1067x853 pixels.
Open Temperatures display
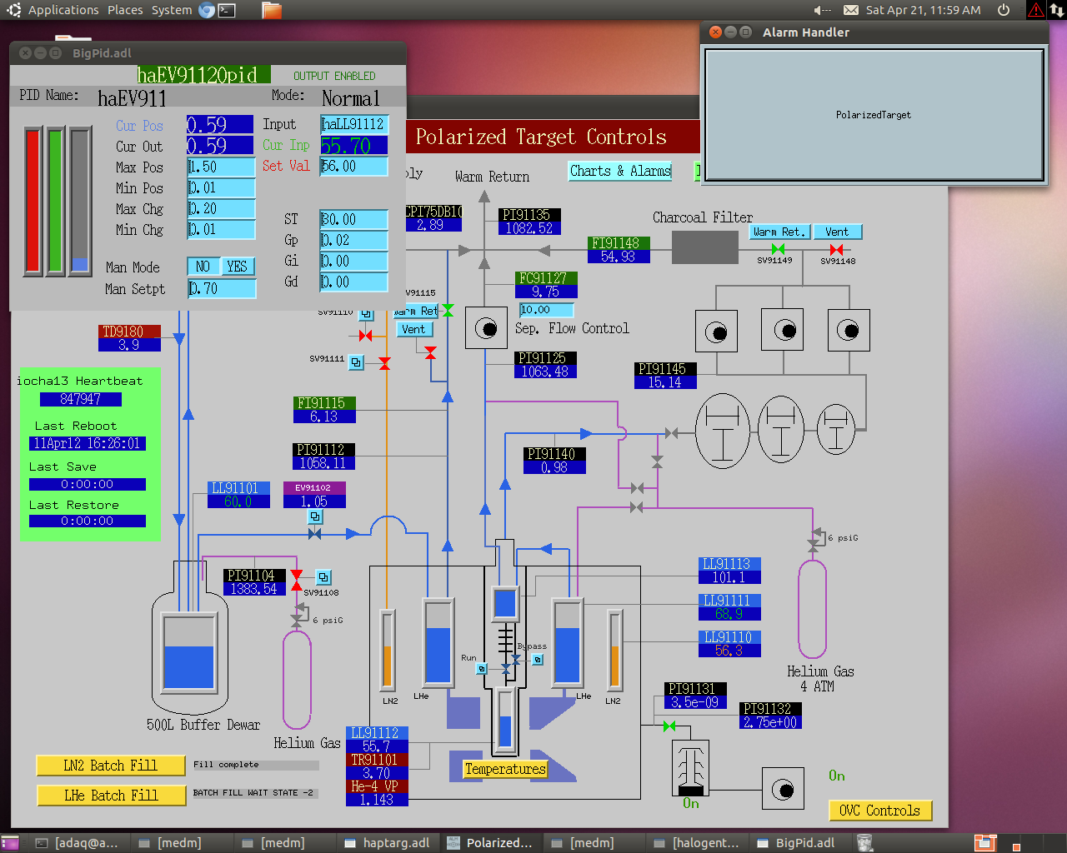pyautogui.click(x=505, y=769)
